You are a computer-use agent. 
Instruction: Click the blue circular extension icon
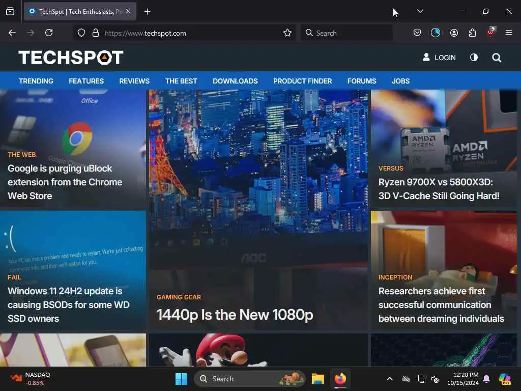(436, 33)
